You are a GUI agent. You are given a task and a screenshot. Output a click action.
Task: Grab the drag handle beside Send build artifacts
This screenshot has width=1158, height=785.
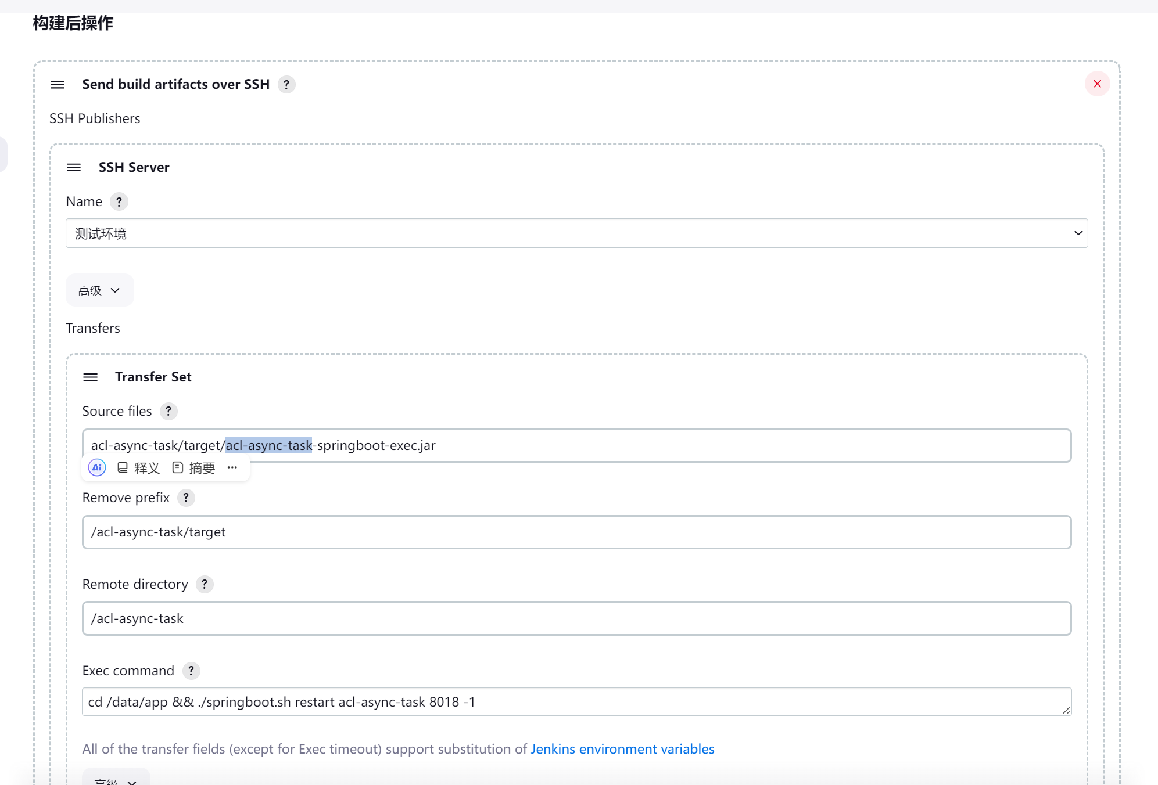click(x=58, y=85)
